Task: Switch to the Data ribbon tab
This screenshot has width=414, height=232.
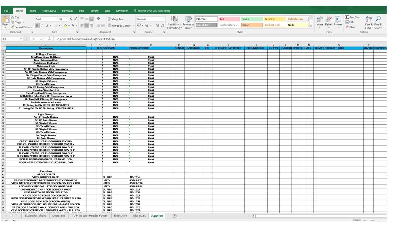Action: (82, 11)
